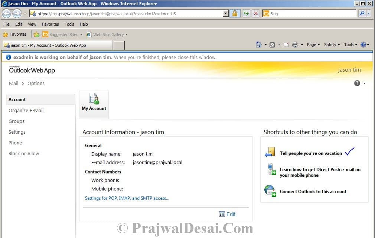This screenshot has width=375, height=238.
Task: Open the View menu
Action: [x=32, y=24]
